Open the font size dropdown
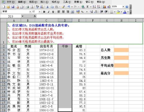The width and height of the screenshot is (144, 112). (39, 12)
